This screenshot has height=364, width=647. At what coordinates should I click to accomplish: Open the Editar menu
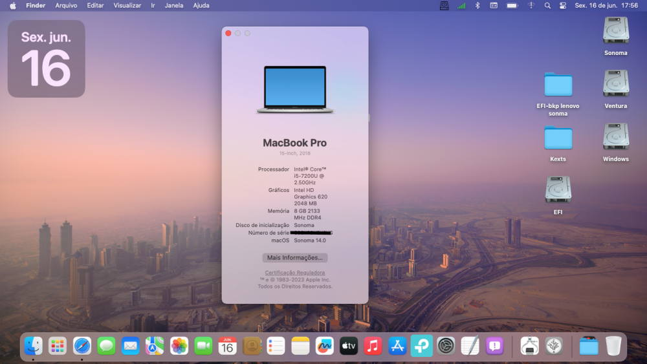click(x=95, y=6)
